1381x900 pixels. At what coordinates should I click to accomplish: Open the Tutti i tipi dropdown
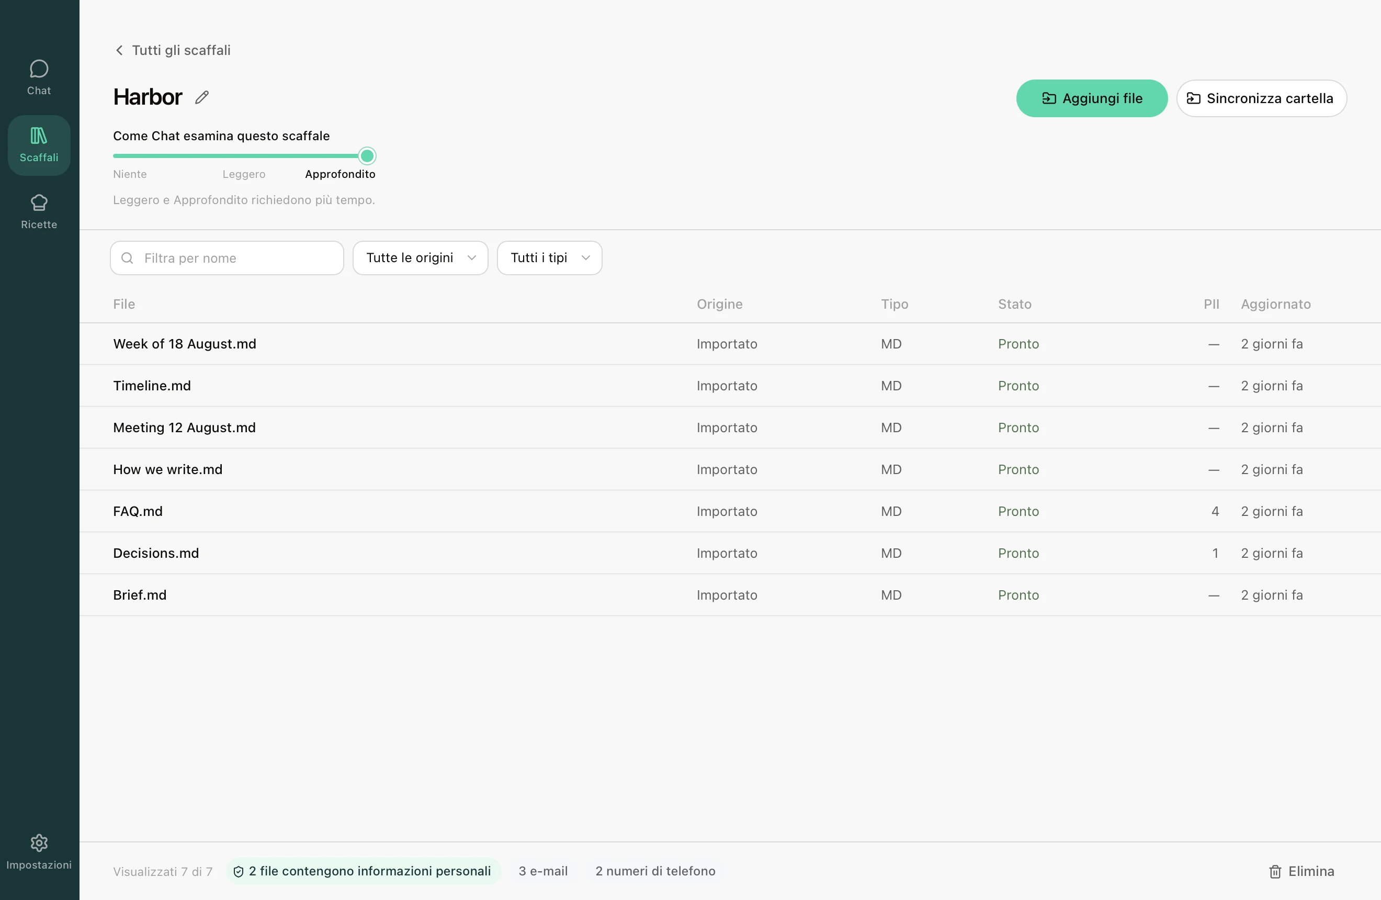(549, 258)
